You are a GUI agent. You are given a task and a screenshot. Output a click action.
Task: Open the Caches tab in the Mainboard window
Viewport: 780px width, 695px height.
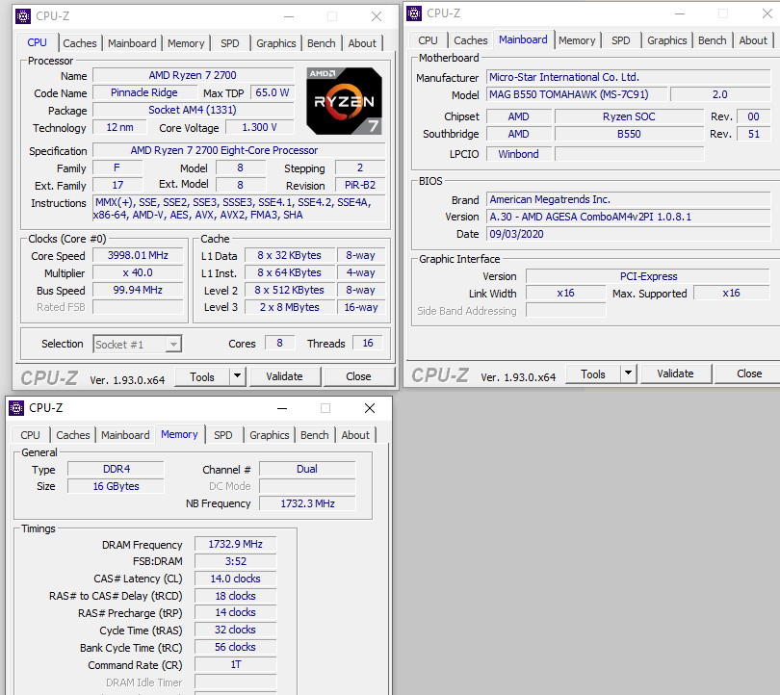tap(471, 40)
